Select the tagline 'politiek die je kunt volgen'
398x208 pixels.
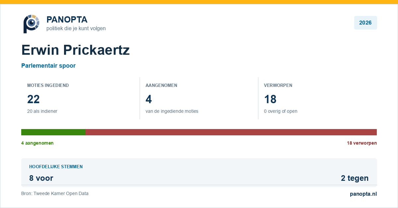[x=76, y=29]
